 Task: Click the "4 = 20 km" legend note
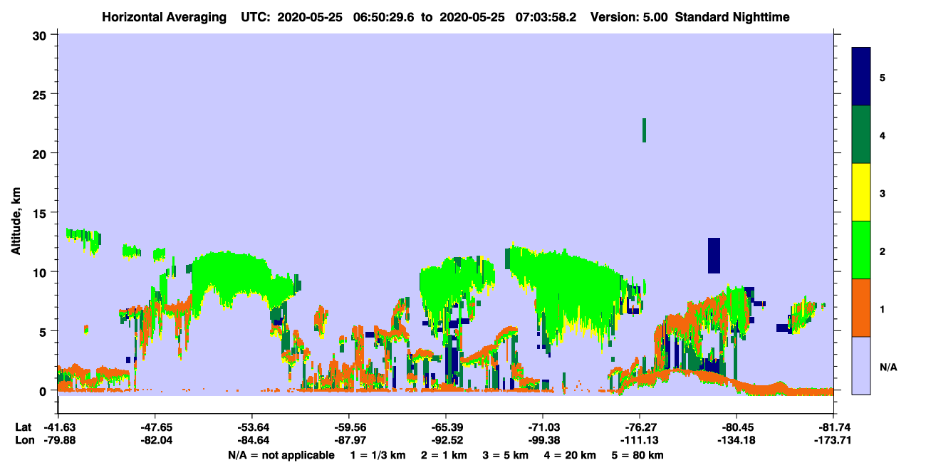[570, 455]
